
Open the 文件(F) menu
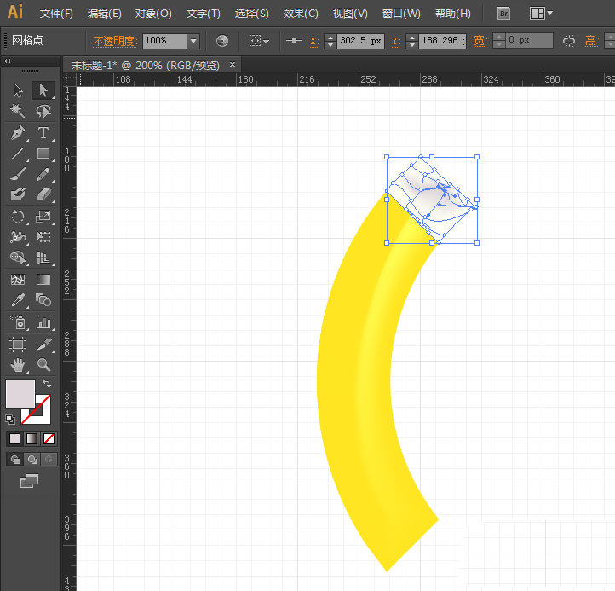tap(56, 14)
